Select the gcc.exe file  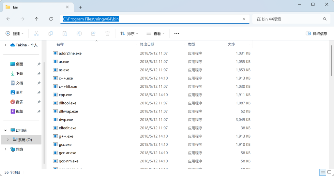(x=65, y=145)
